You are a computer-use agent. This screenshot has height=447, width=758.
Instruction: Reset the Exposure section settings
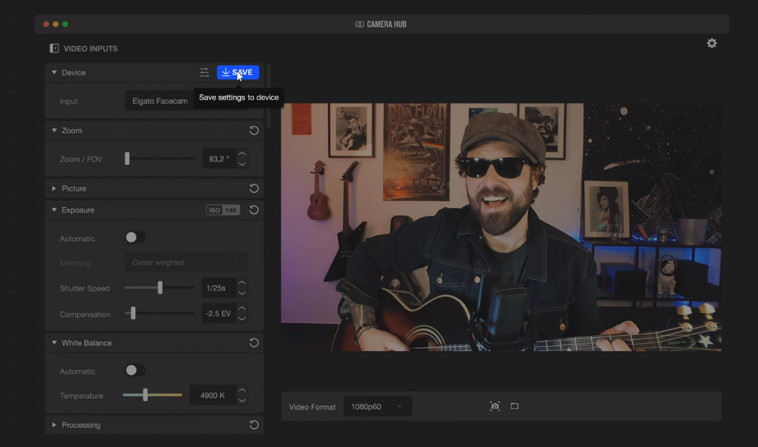point(254,210)
